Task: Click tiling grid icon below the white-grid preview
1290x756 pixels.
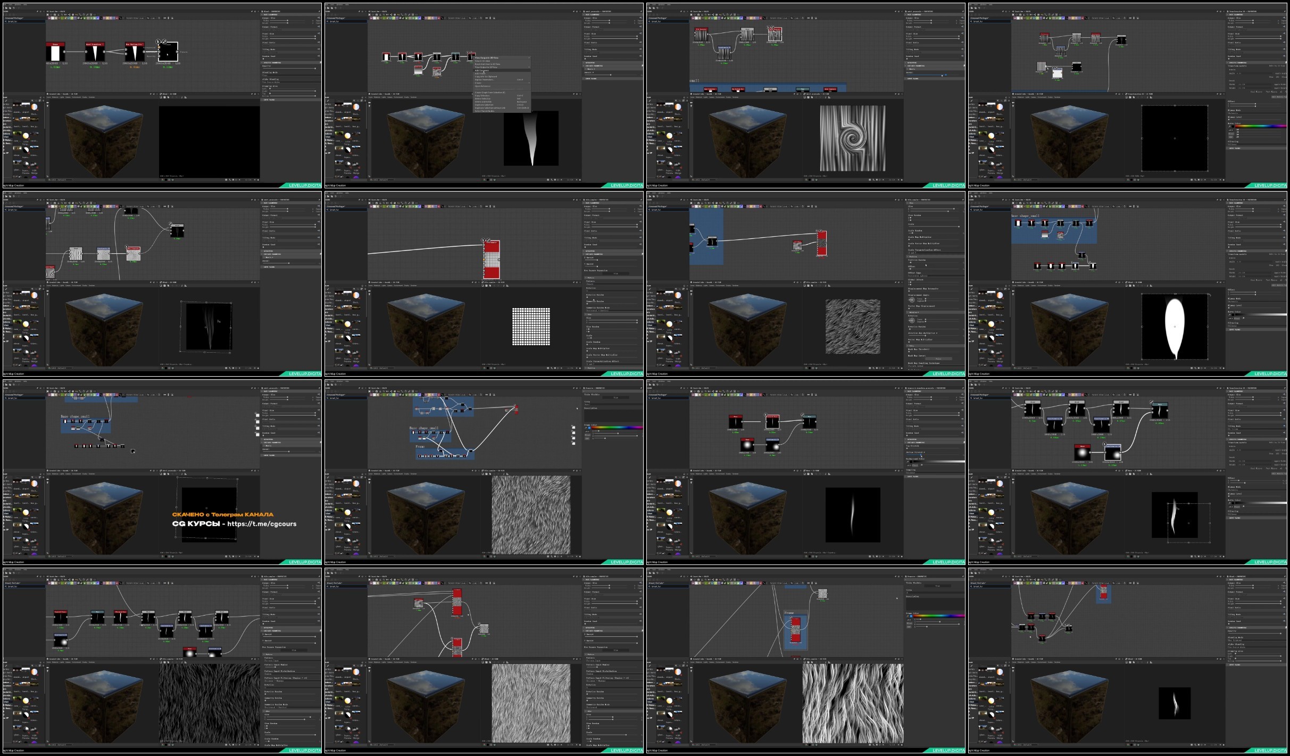Action: coord(548,368)
